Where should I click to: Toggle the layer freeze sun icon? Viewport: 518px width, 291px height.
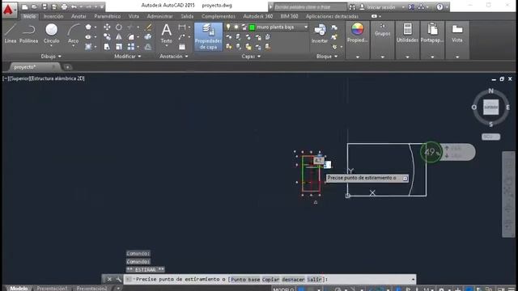[236, 27]
